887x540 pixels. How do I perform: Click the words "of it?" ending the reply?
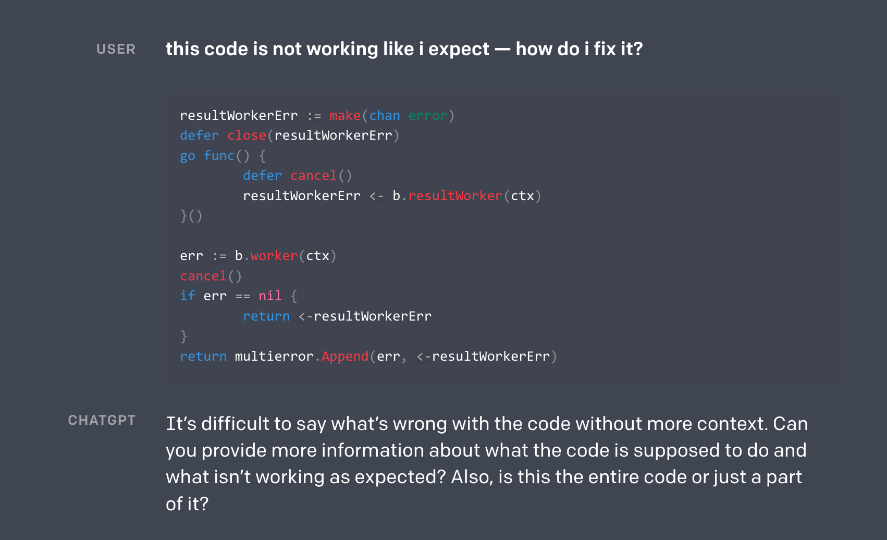click(x=187, y=504)
